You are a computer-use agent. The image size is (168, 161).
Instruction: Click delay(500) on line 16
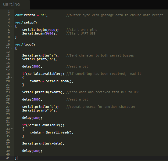32,66
